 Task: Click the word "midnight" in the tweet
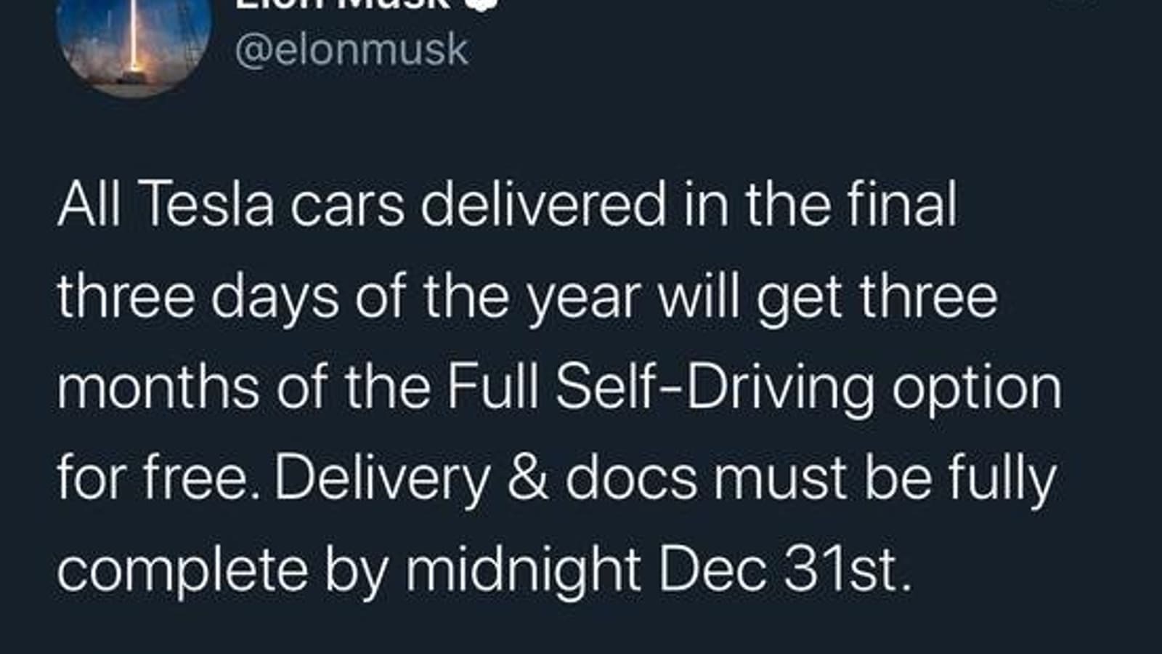[523, 570]
